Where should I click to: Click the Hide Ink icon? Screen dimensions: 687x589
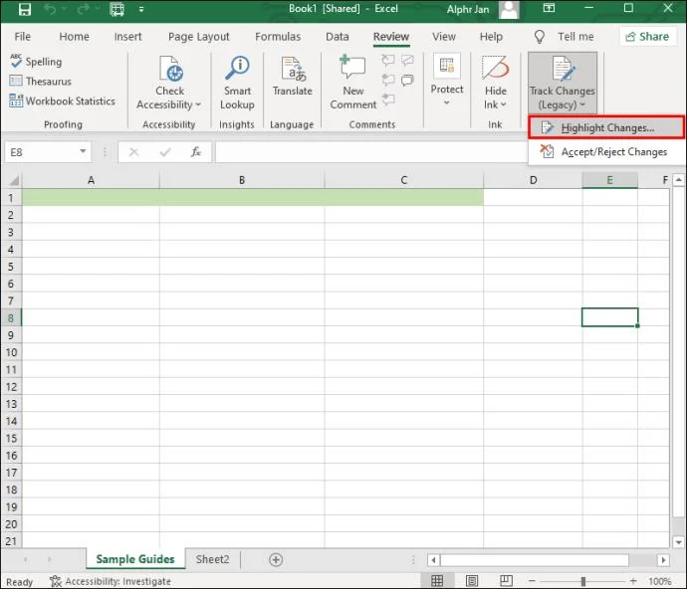coord(495,68)
